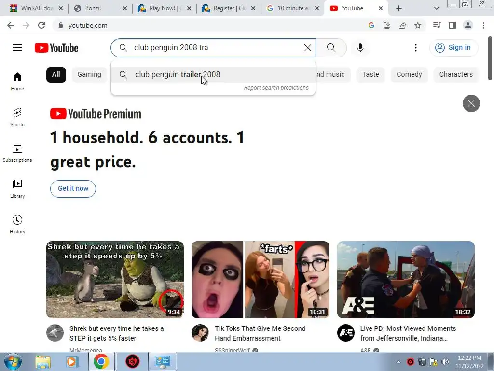
Task: Open the A&E channel avatar
Action: [346, 333]
